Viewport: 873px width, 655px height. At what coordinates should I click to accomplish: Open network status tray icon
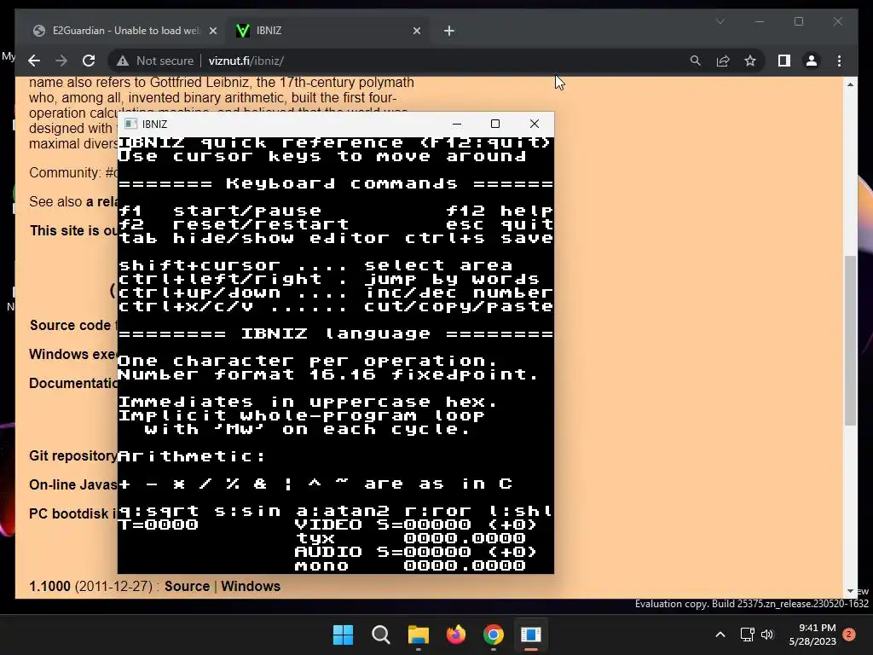click(x=747, y=635)
